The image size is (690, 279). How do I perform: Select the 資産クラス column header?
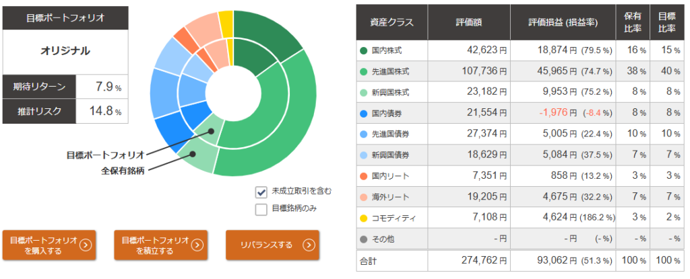point(391,22)
